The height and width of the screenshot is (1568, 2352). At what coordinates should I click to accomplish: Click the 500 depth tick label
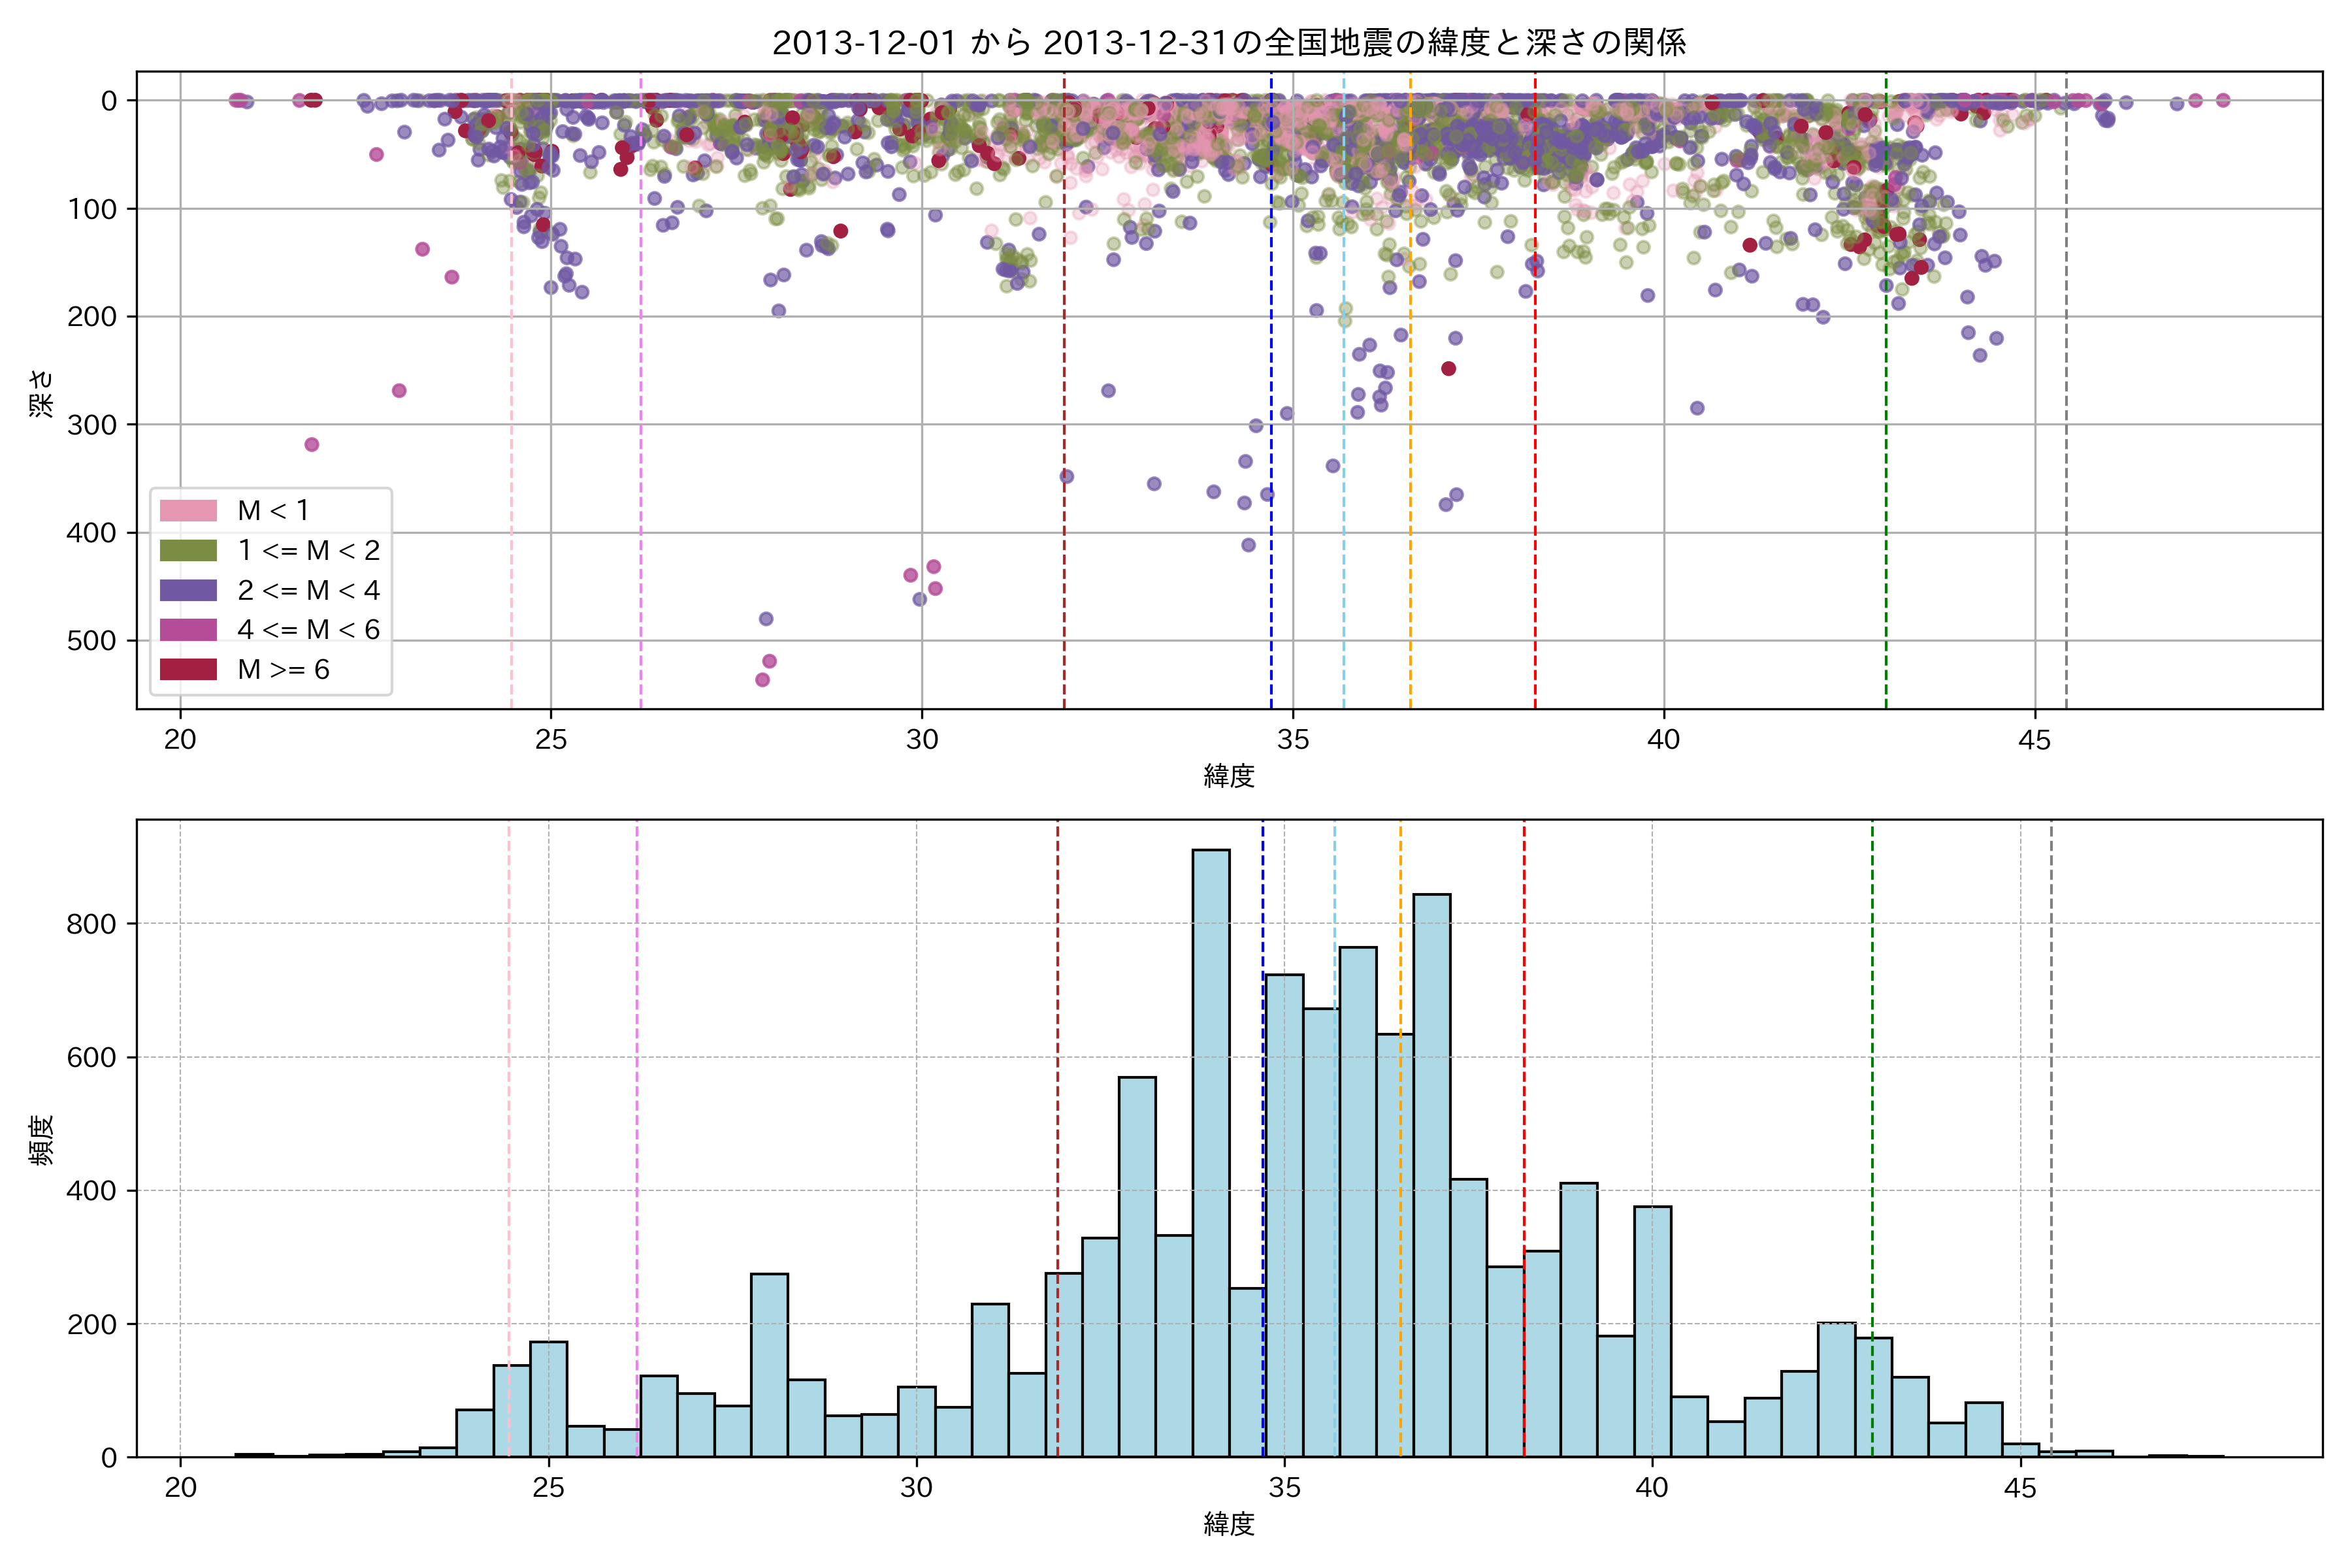click(92, 641)
